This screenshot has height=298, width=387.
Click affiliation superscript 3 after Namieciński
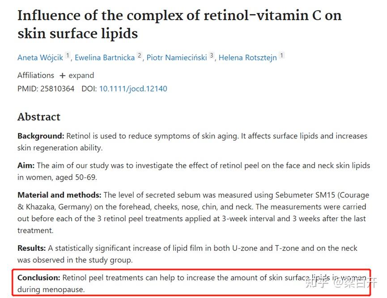212,55
